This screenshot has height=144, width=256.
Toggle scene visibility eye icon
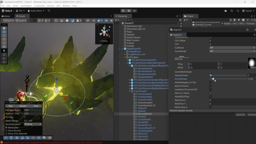point(106,21)
